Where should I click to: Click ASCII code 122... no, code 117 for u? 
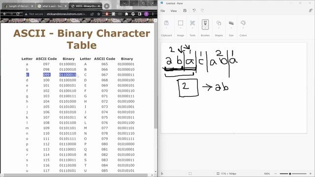pos(46,171)
